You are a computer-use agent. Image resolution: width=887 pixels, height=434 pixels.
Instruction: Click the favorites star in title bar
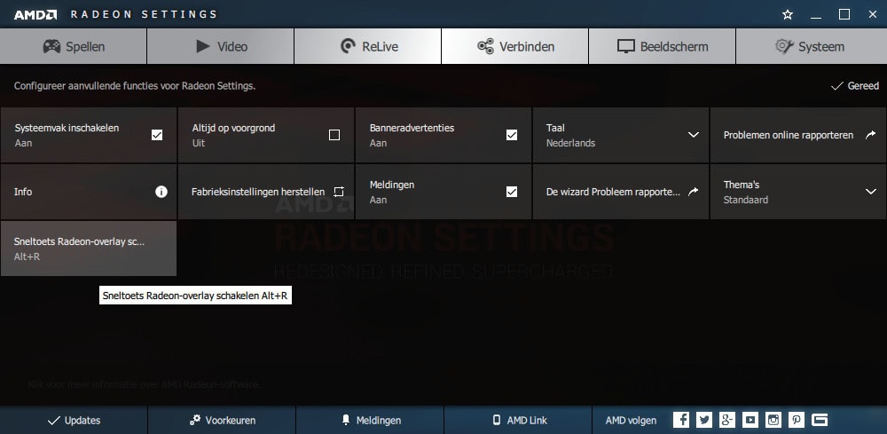pos(788,15)
